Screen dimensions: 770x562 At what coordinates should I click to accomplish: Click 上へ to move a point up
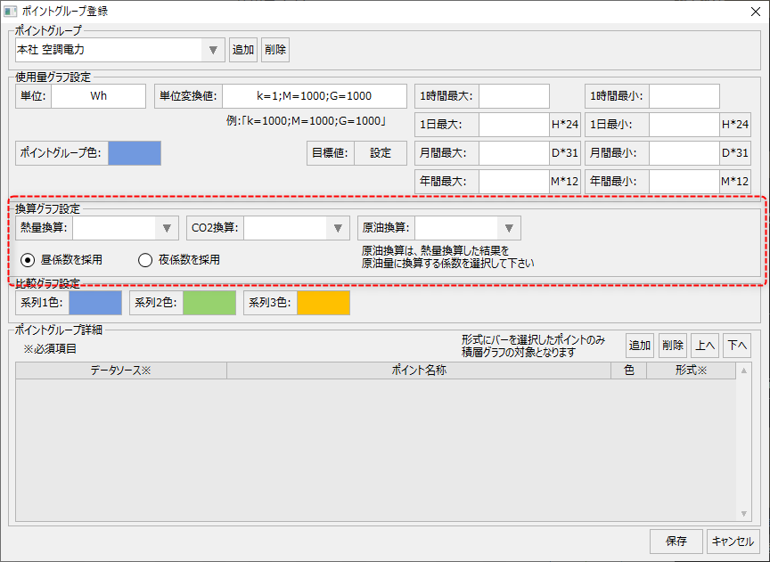click(x=707, y=345)
